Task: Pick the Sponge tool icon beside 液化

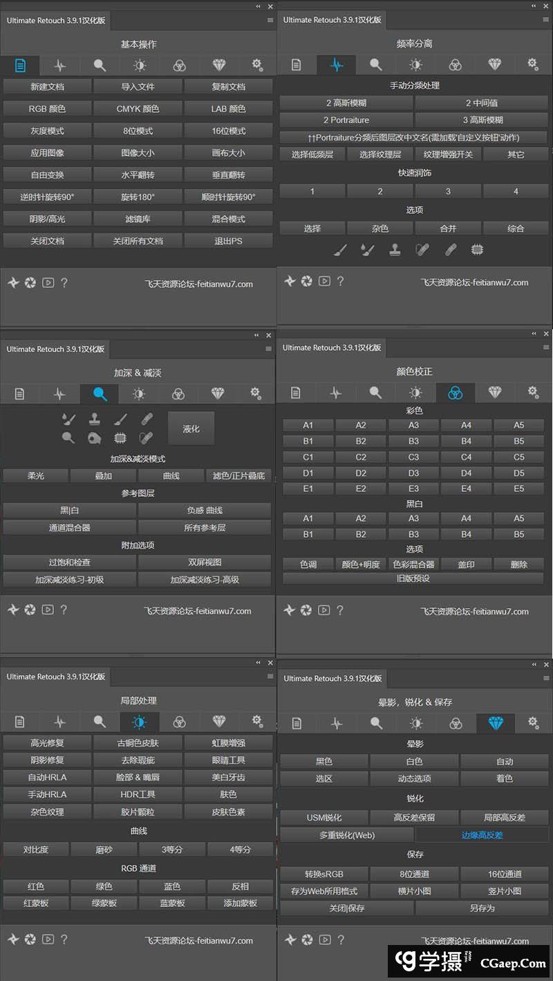Action: tap(94, 438)
